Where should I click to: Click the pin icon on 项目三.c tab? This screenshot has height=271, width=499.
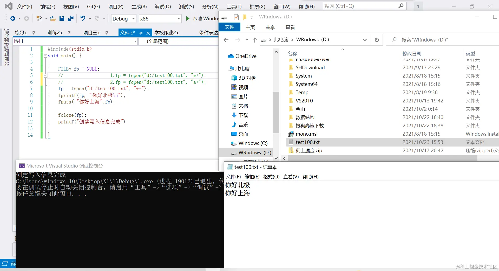[107, 33]
